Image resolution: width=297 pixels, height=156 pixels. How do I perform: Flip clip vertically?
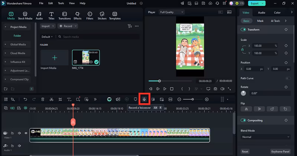click(259, 109)
